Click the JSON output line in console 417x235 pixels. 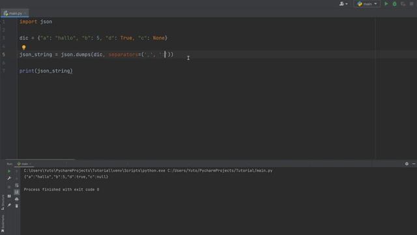[x=66, y=177]
